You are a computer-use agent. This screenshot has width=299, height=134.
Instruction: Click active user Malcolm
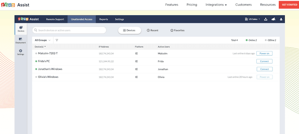[x=163, y=54]
